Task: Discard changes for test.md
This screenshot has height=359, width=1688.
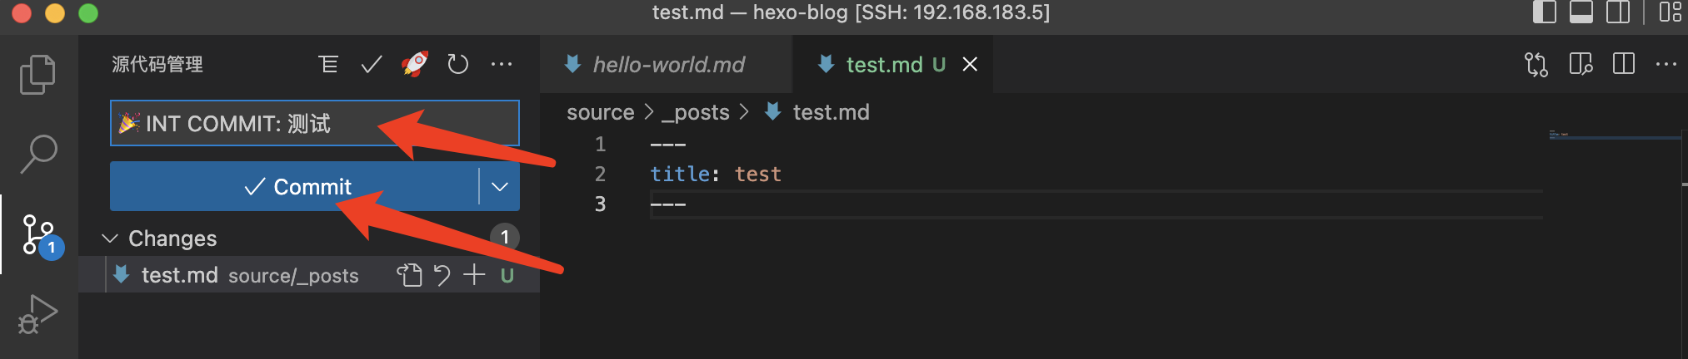Action: [x=442, y=275]
